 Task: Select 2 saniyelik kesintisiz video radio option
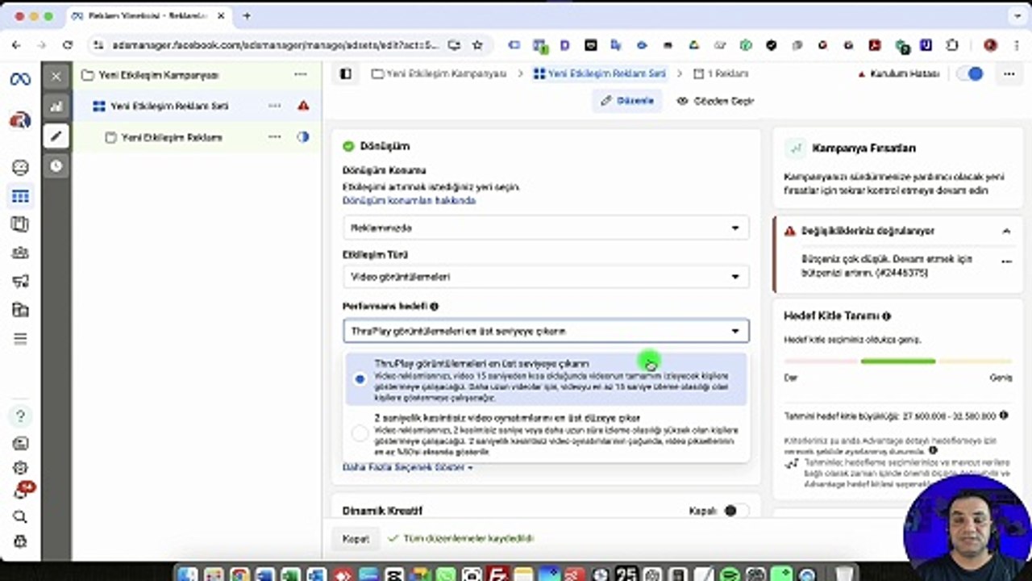click(x=360, y=434)
